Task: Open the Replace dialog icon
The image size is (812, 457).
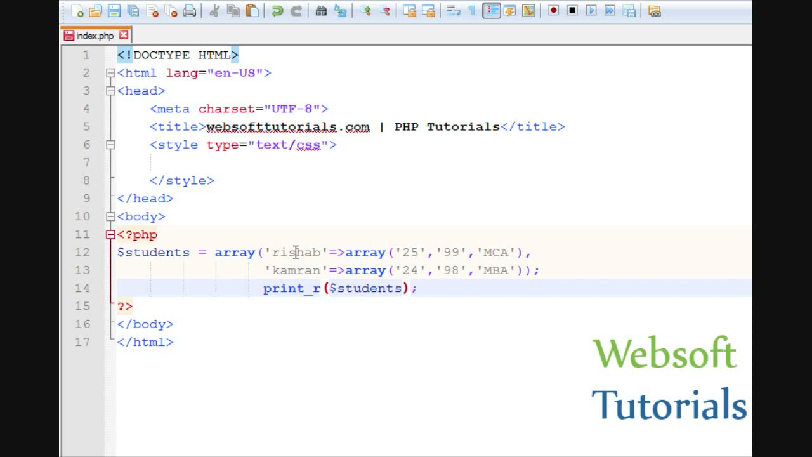Action: click(340, 11)
